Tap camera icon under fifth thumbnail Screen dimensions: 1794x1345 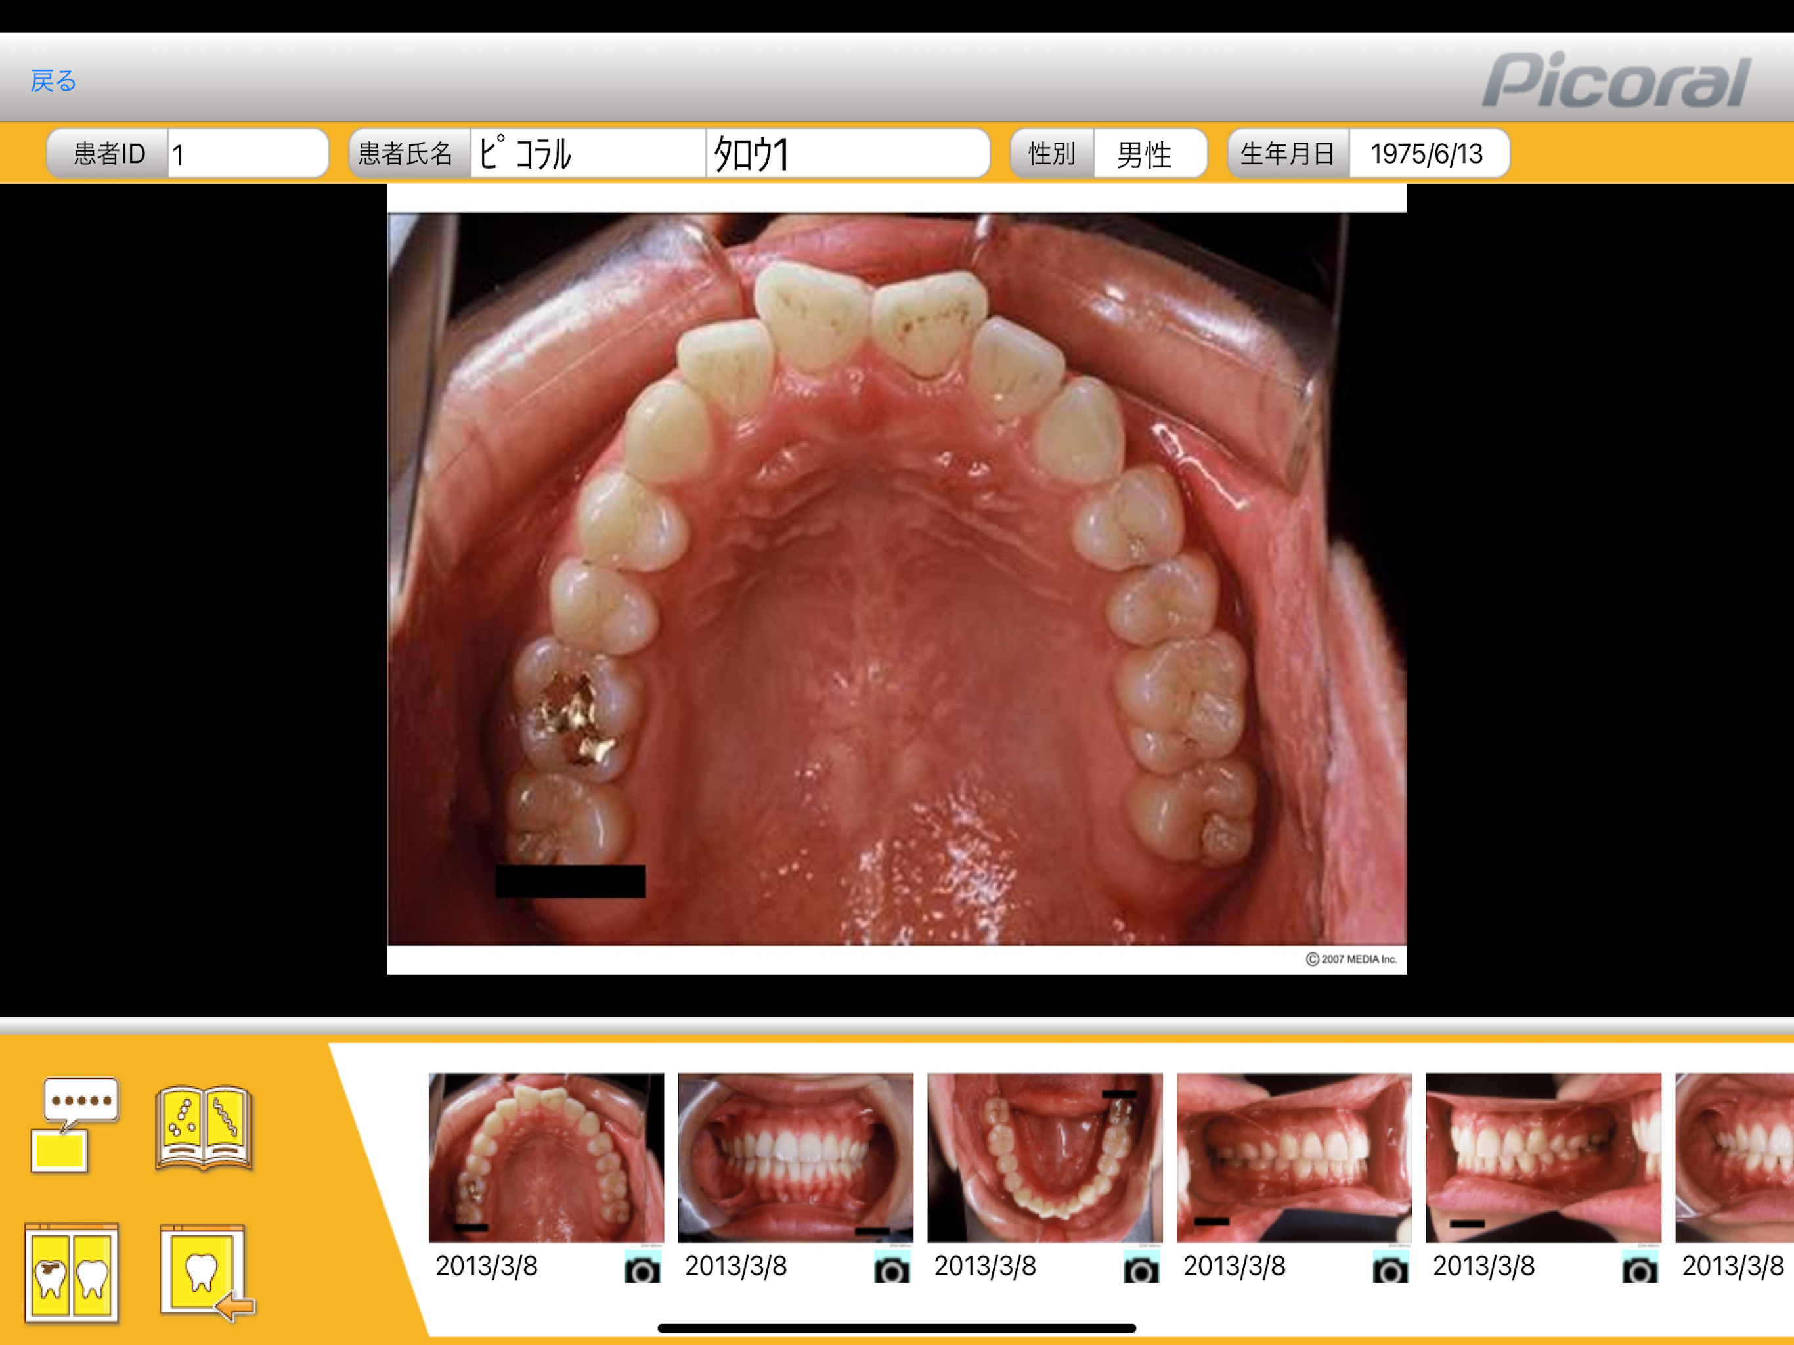pyautogui.click(x=1640, y=1268)
